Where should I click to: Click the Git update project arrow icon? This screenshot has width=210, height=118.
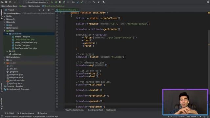point(78,2)
